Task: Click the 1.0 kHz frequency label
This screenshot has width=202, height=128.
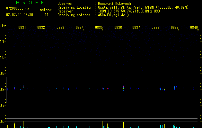Action: click(2, 58)
